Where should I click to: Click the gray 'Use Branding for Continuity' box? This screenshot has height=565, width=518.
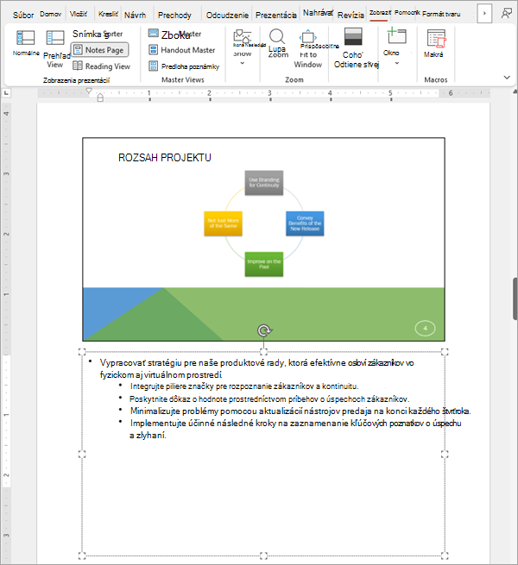pyautogui.click(x=264, y=183)
